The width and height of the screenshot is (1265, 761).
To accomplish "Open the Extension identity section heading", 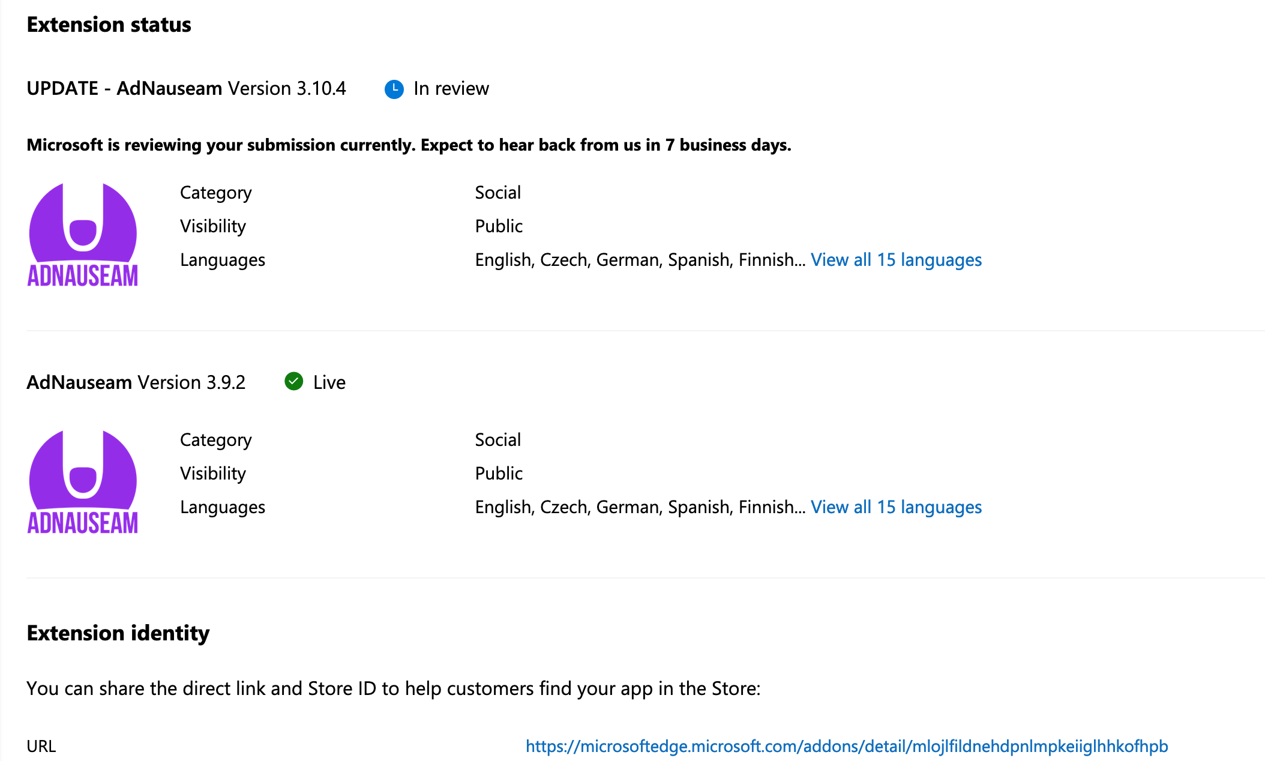I will click(118, 633).
